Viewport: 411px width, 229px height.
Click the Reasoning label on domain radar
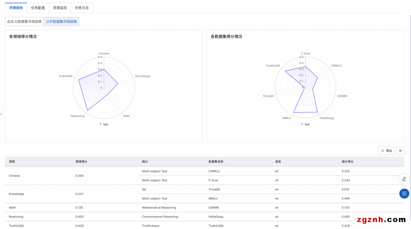77,116
